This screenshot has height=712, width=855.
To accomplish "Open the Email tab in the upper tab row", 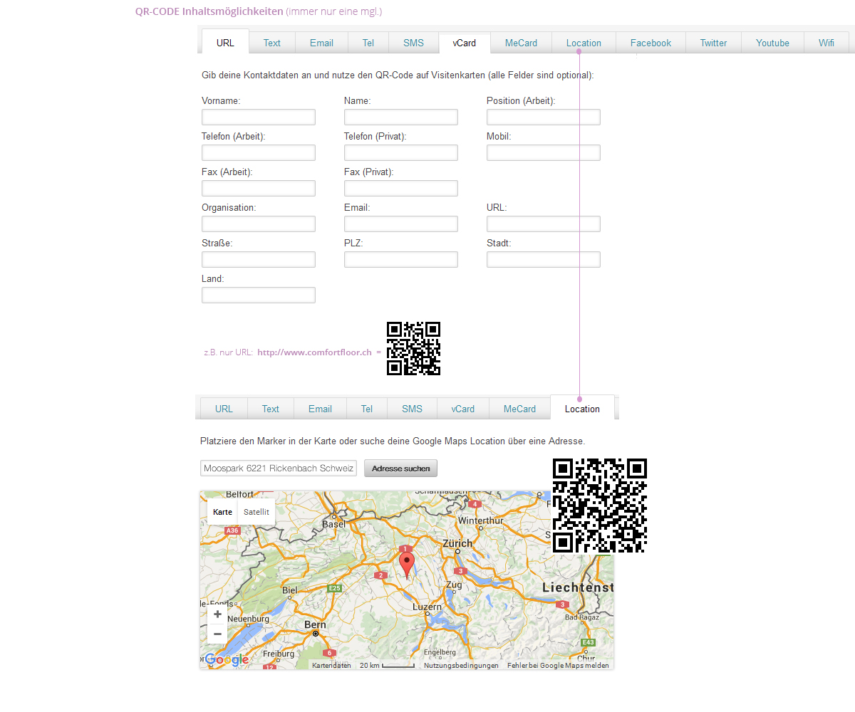I will (x=321, y=43).
